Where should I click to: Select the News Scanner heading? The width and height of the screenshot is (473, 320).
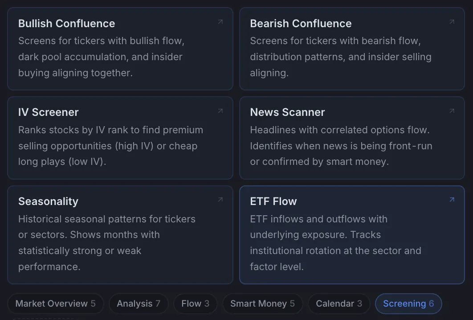pyautogui.click(x=287, y=112)
